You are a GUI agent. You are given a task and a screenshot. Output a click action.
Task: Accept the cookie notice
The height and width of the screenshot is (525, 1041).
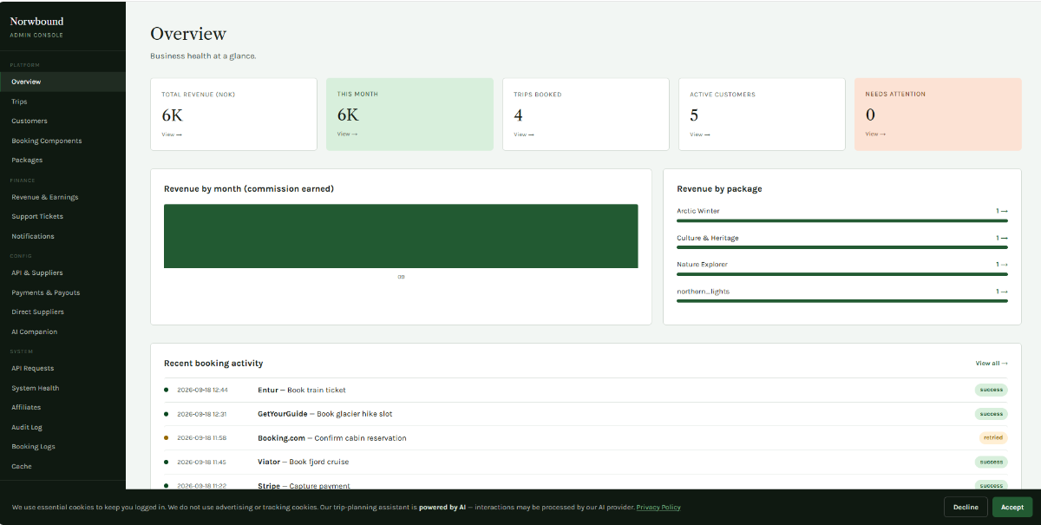coord(1012,507)
